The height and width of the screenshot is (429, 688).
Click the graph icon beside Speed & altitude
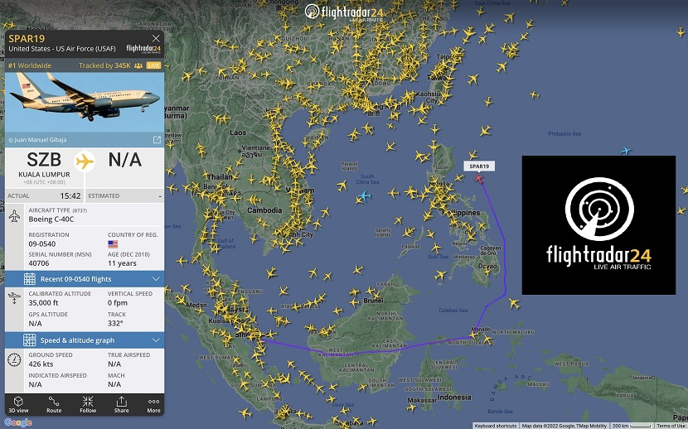(29, 340)
